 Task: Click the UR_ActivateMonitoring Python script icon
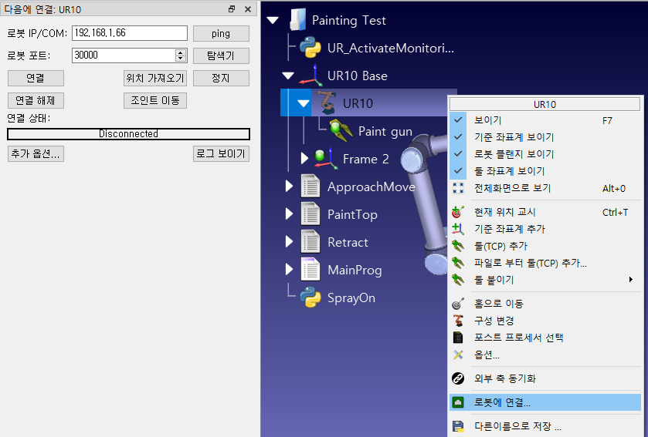310,48
